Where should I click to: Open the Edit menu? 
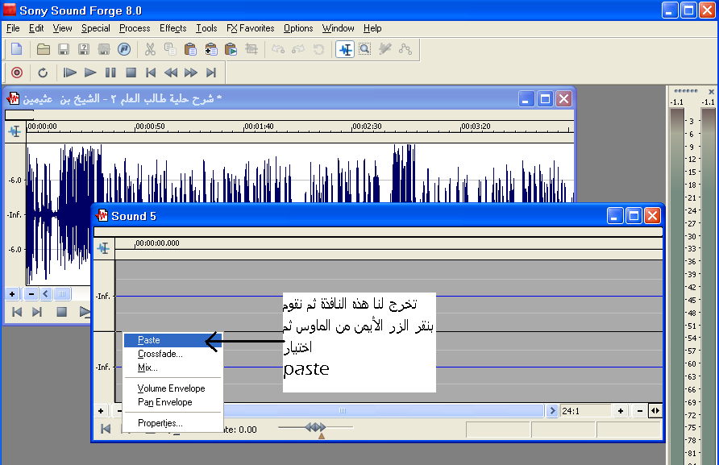point(36,28)
